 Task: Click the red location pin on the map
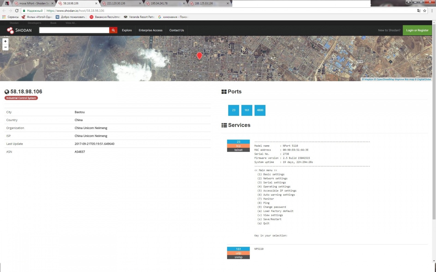point(199,56)
